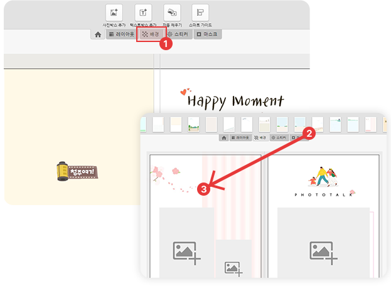
Task: Open the 스티커 (sticker) tab
Action: [178, 34]
